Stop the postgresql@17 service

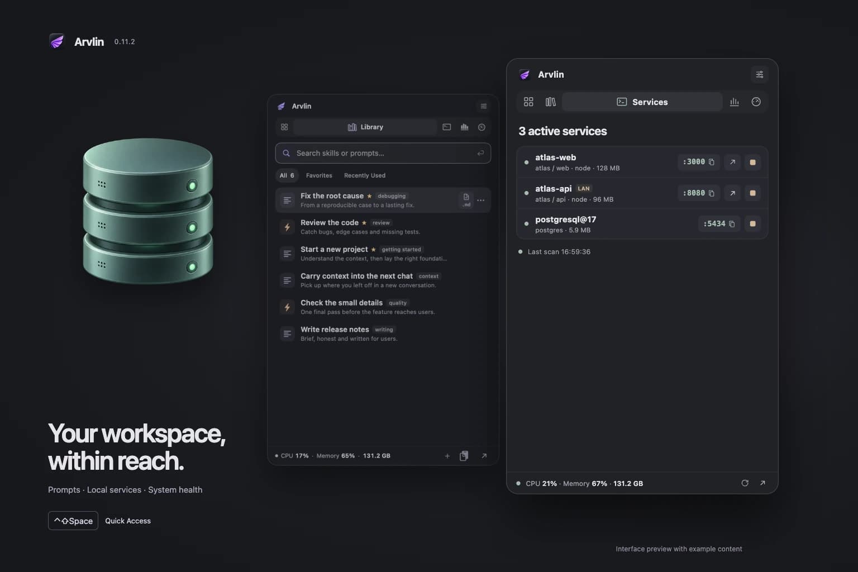[x=752, y=223]
